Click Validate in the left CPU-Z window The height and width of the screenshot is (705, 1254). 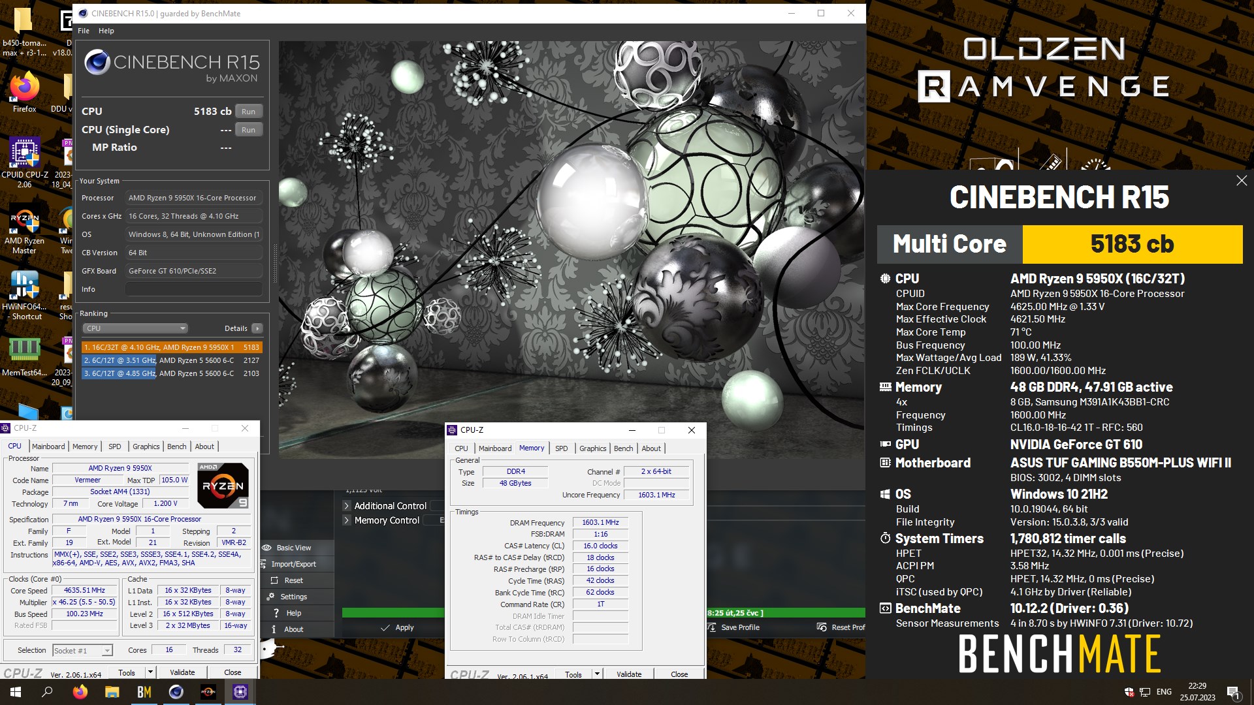pos(182,672)
